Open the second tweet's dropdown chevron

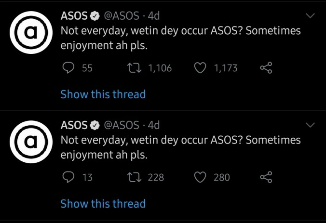[311, 125]
